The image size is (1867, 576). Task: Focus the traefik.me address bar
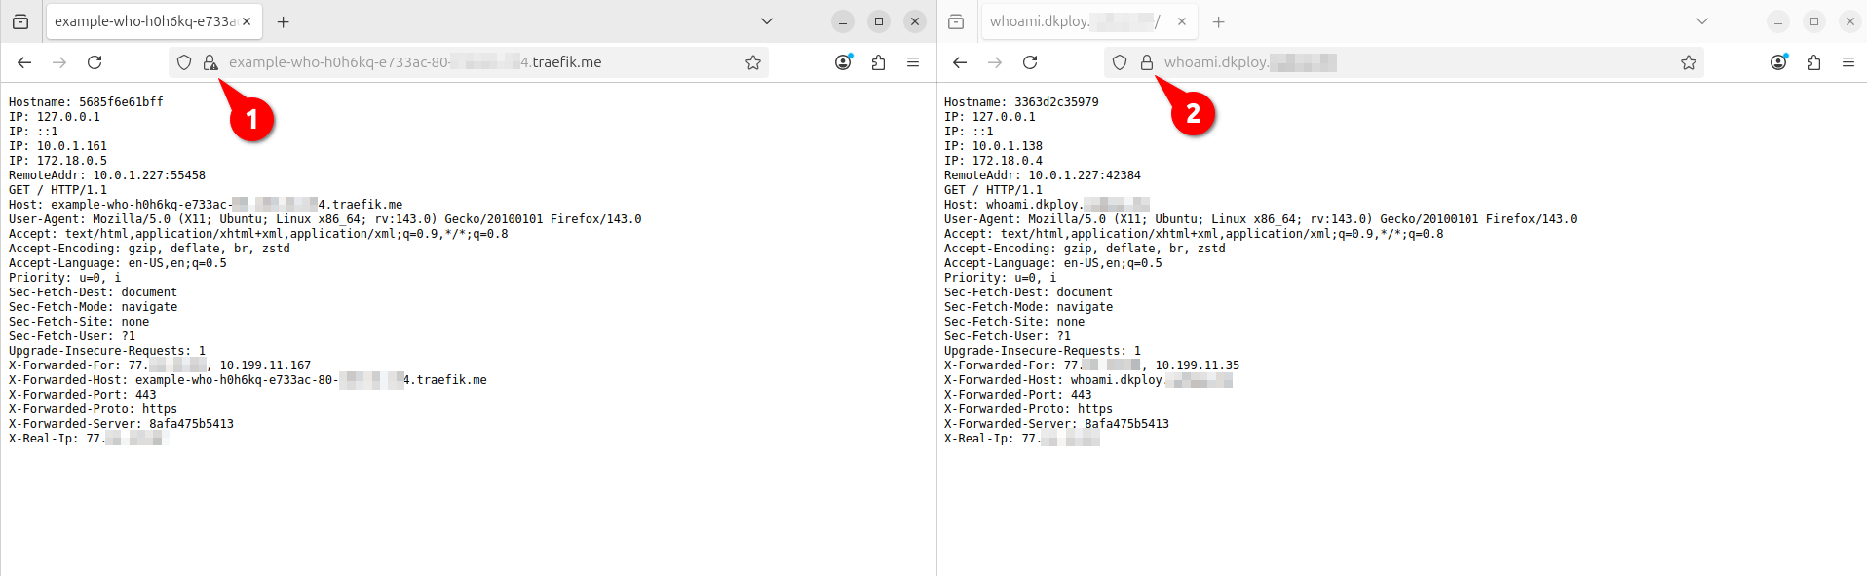[468, 62]
